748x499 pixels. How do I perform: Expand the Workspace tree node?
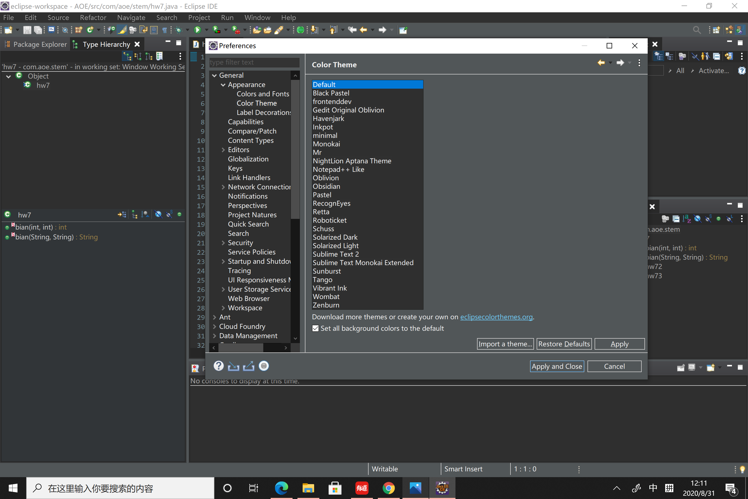(223, 308)
